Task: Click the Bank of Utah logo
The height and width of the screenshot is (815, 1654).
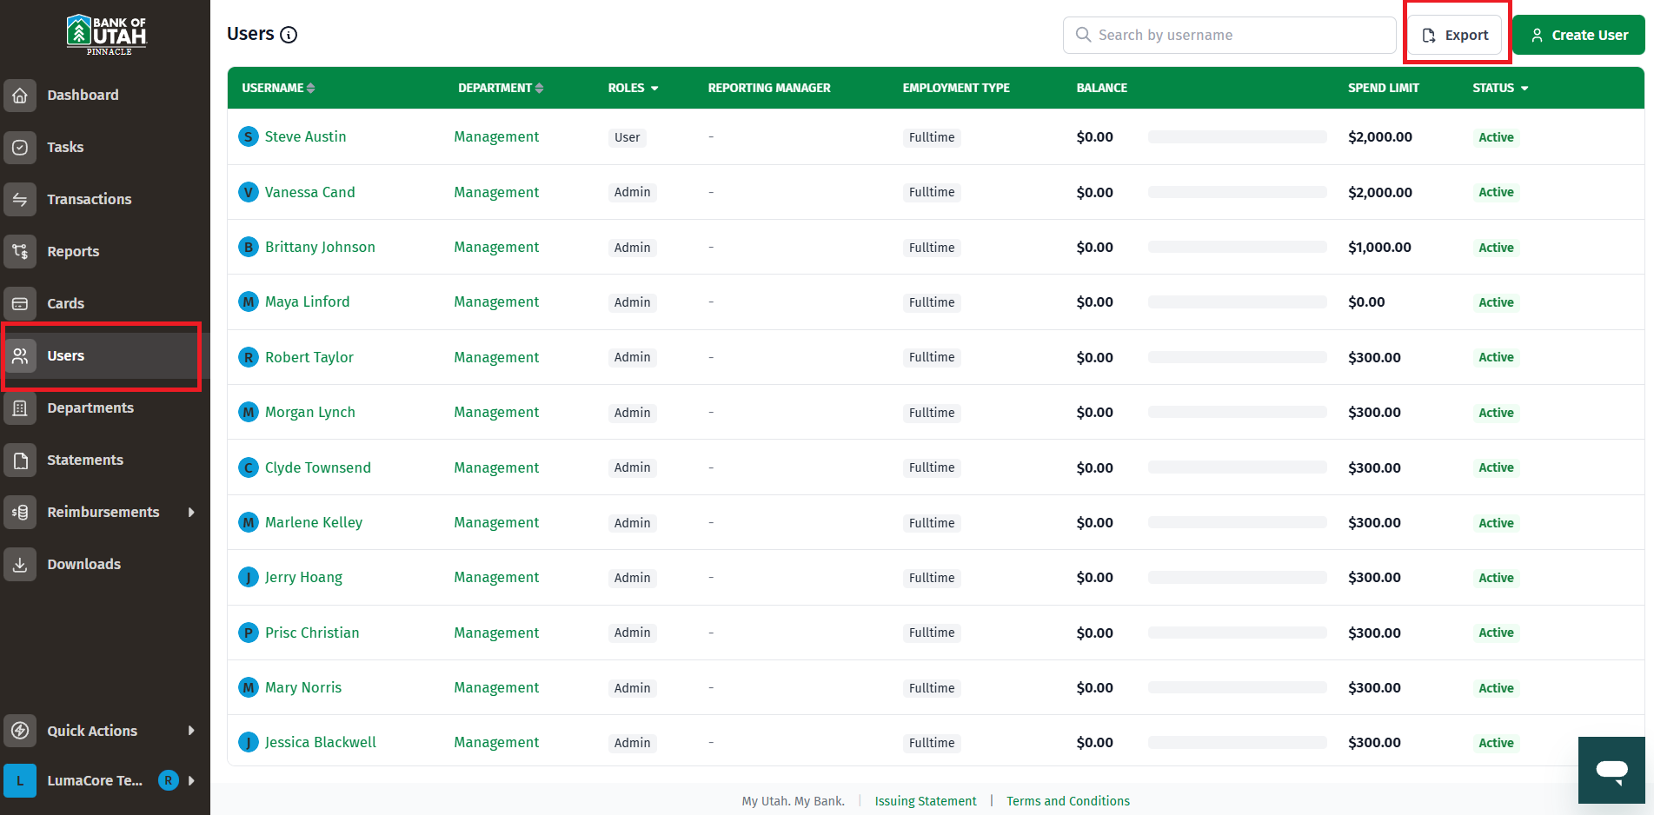Action: pyautogui.click(x=107, y=35)
